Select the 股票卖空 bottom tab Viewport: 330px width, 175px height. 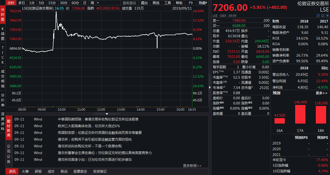pyautogui.click(x=80, y=171)
